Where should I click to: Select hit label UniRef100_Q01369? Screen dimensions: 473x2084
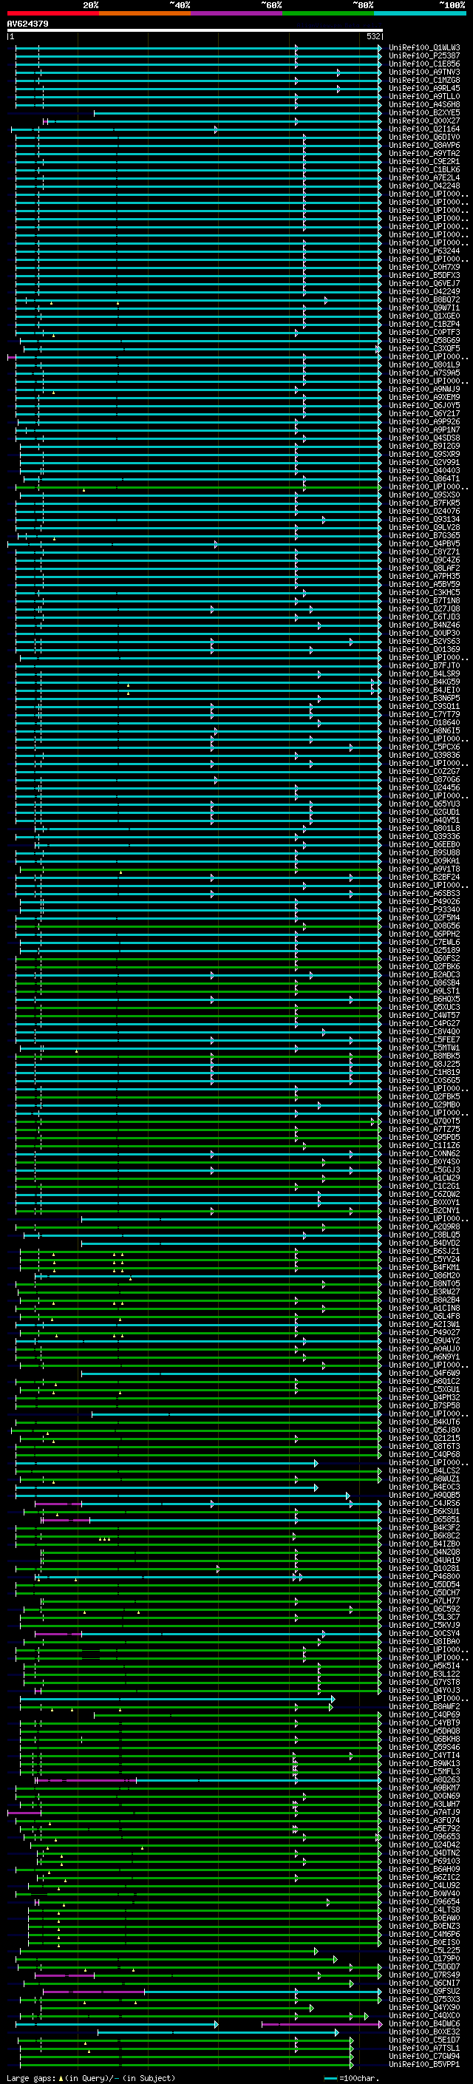424,649
